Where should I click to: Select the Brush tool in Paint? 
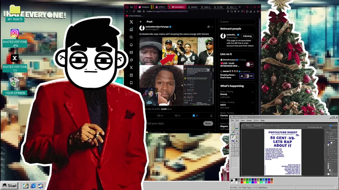click(x=237, y=137)
